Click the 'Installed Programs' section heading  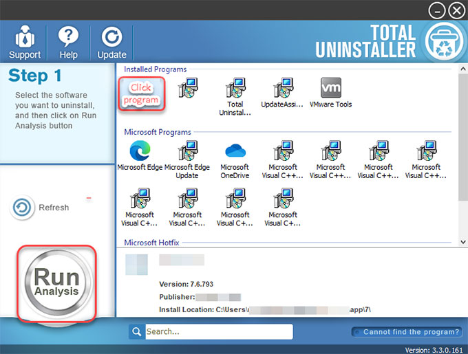[156, 69]
